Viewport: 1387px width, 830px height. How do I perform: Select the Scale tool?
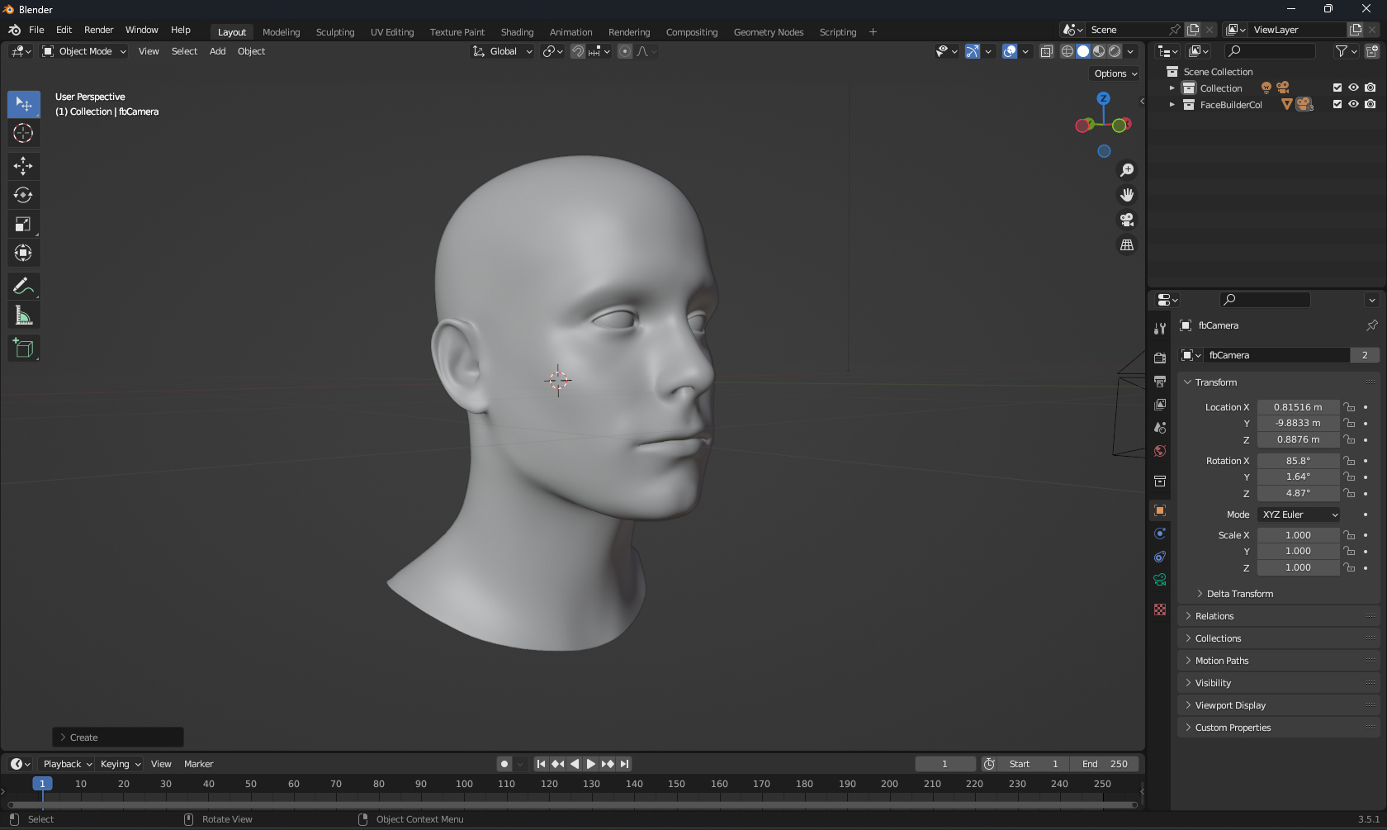tap(23, 225)
